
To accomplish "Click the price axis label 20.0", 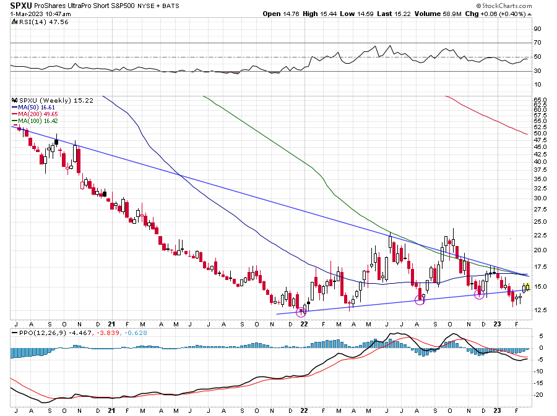I will [x=540, y=250].
